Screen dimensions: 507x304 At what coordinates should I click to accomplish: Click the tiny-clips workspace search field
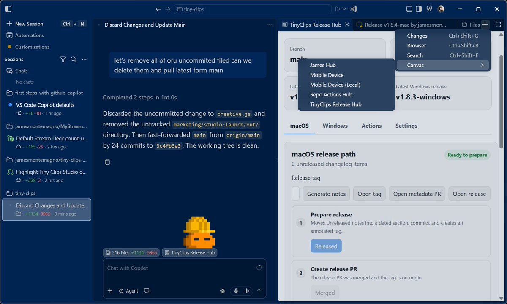pos(253,9)
